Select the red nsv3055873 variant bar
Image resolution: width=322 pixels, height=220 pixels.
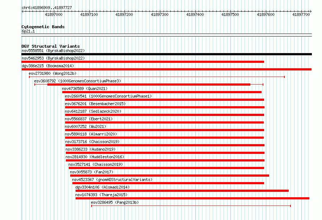click(170, 176)
